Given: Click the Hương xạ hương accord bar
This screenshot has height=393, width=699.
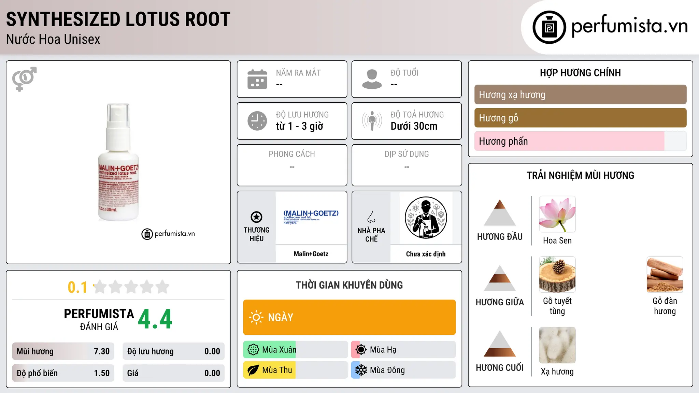Looking at the screenshot, I should (580, 94).
